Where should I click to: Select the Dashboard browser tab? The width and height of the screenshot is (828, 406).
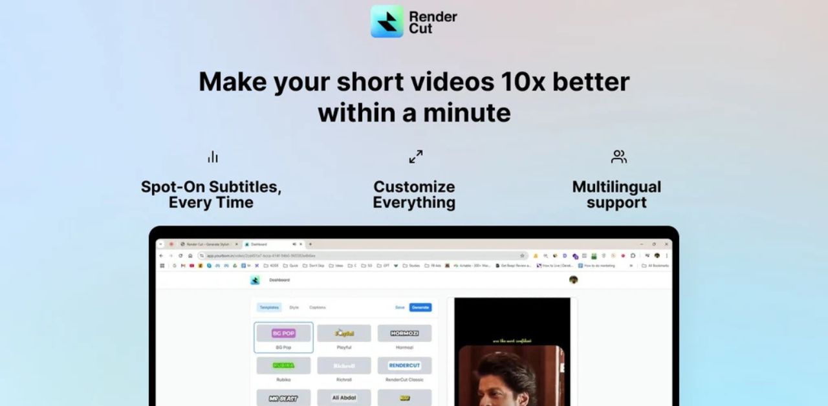(272, 244)
